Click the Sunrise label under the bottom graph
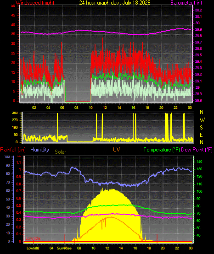This screenshot has width=214, height=254. tap(64, 248)
